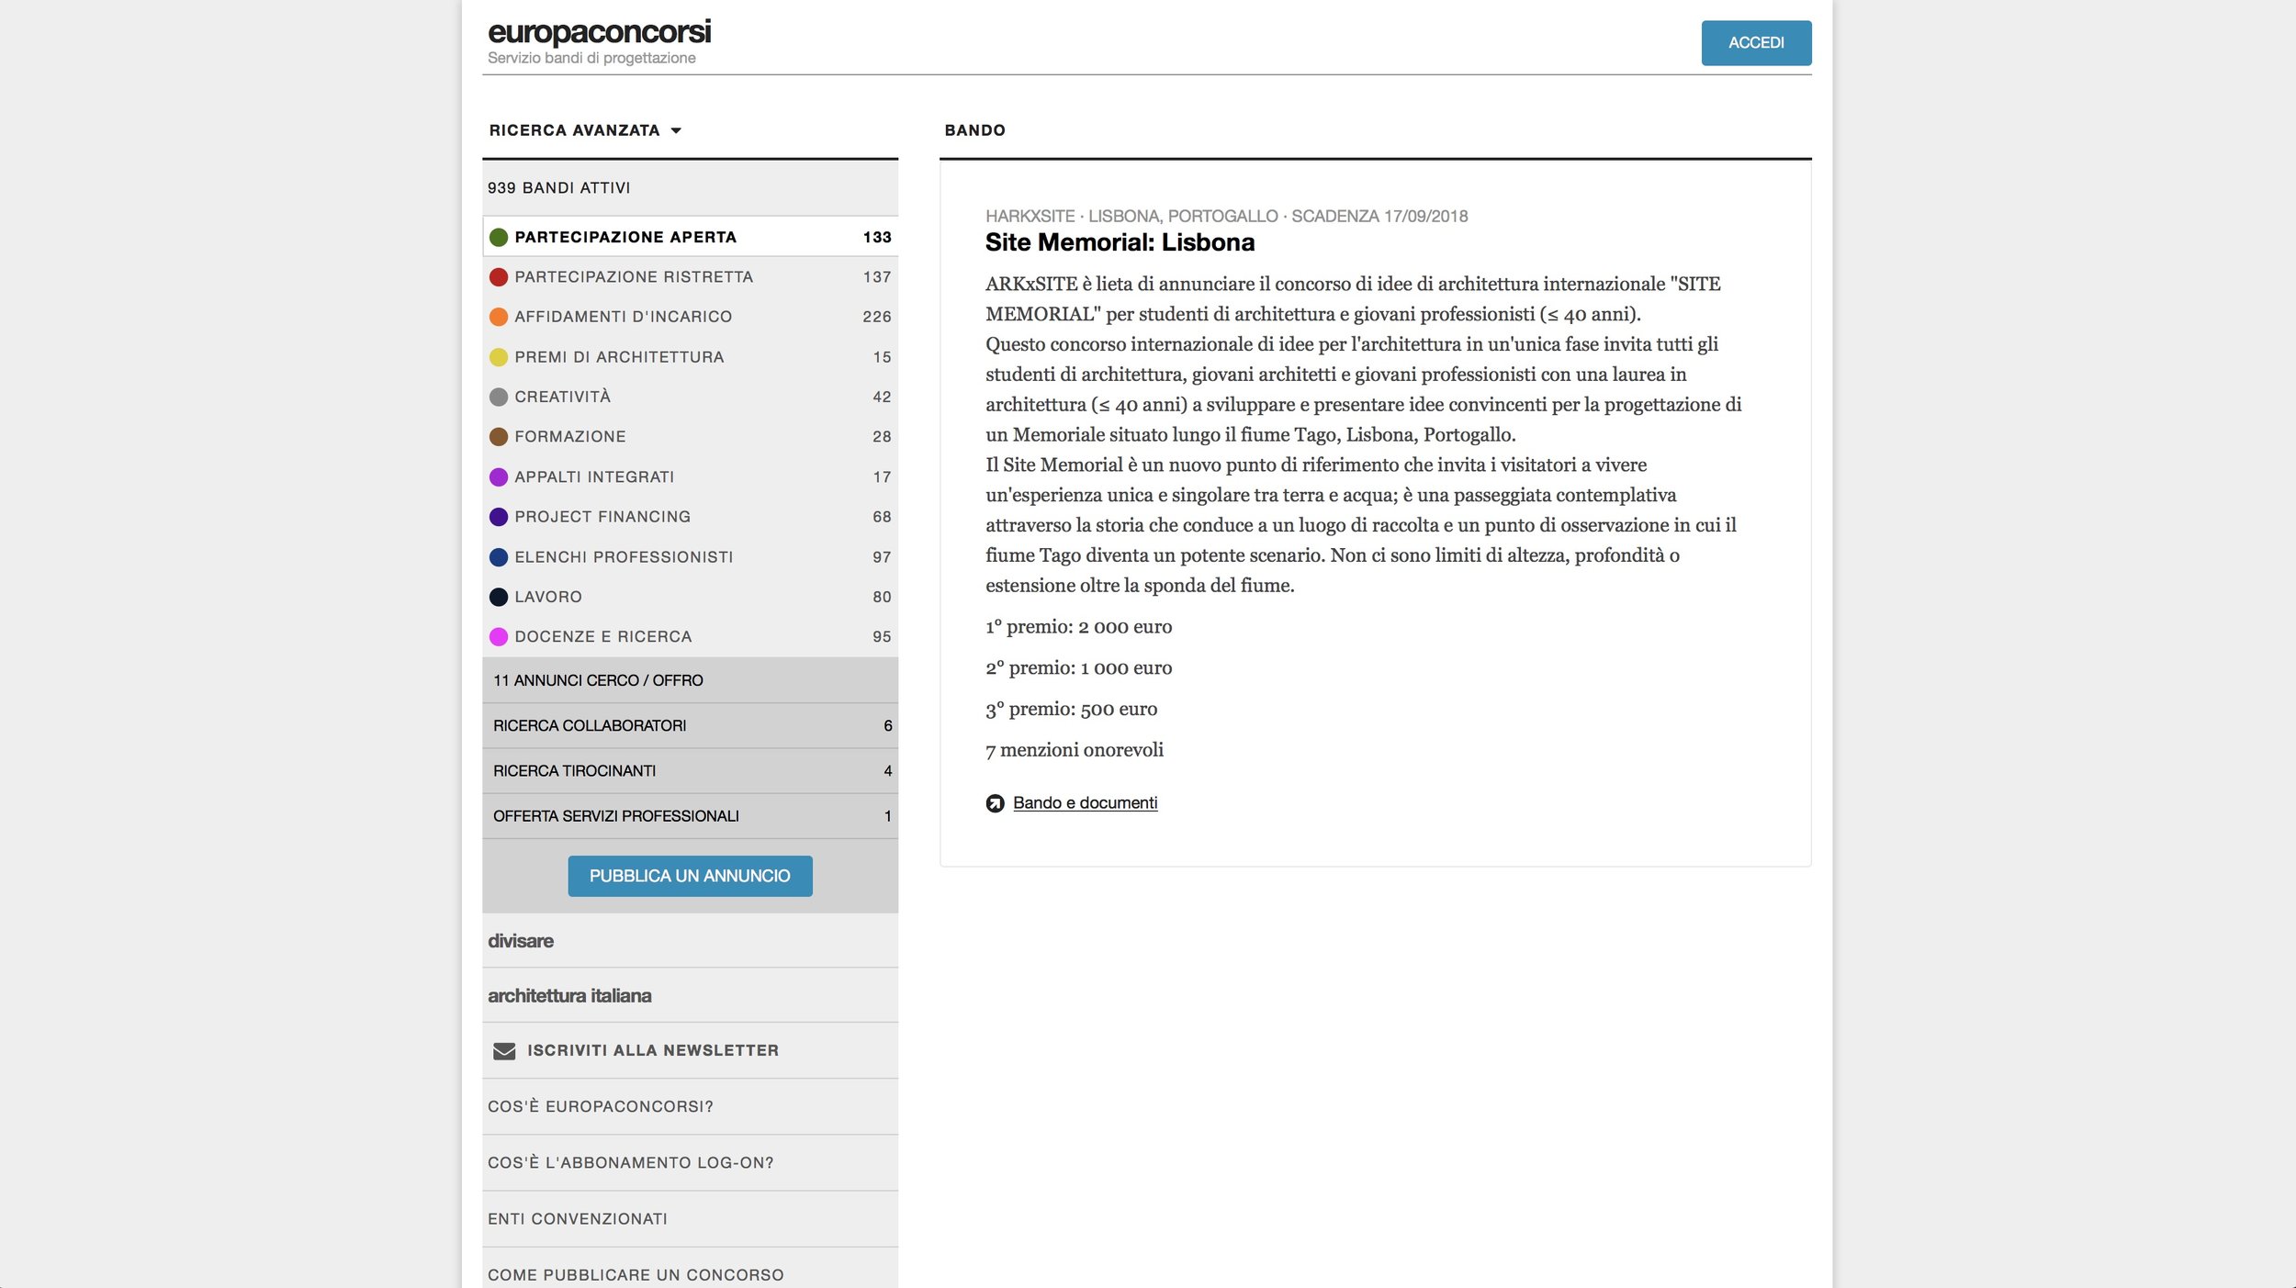
Task: Click the magenta Docenze e Ricerca dot
Action: pyautogui.click(x=499, y=637)
